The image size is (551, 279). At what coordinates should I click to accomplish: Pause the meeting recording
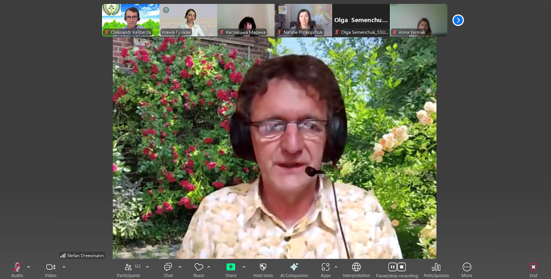tap(392, 267)
